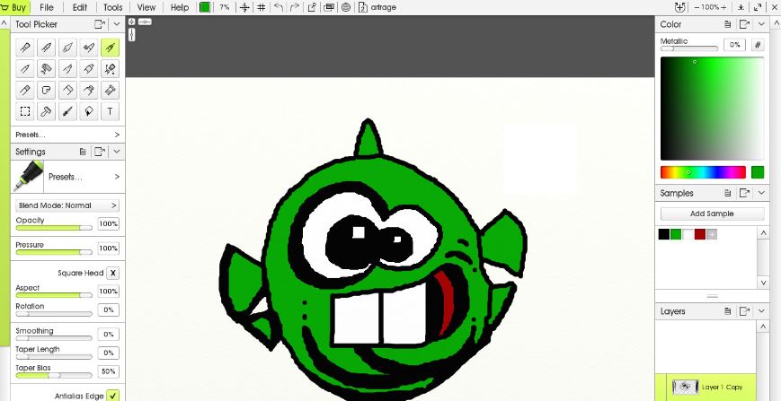781x401 pixels.
Task: Click the Opacity slider
Action: click(54, 228)
